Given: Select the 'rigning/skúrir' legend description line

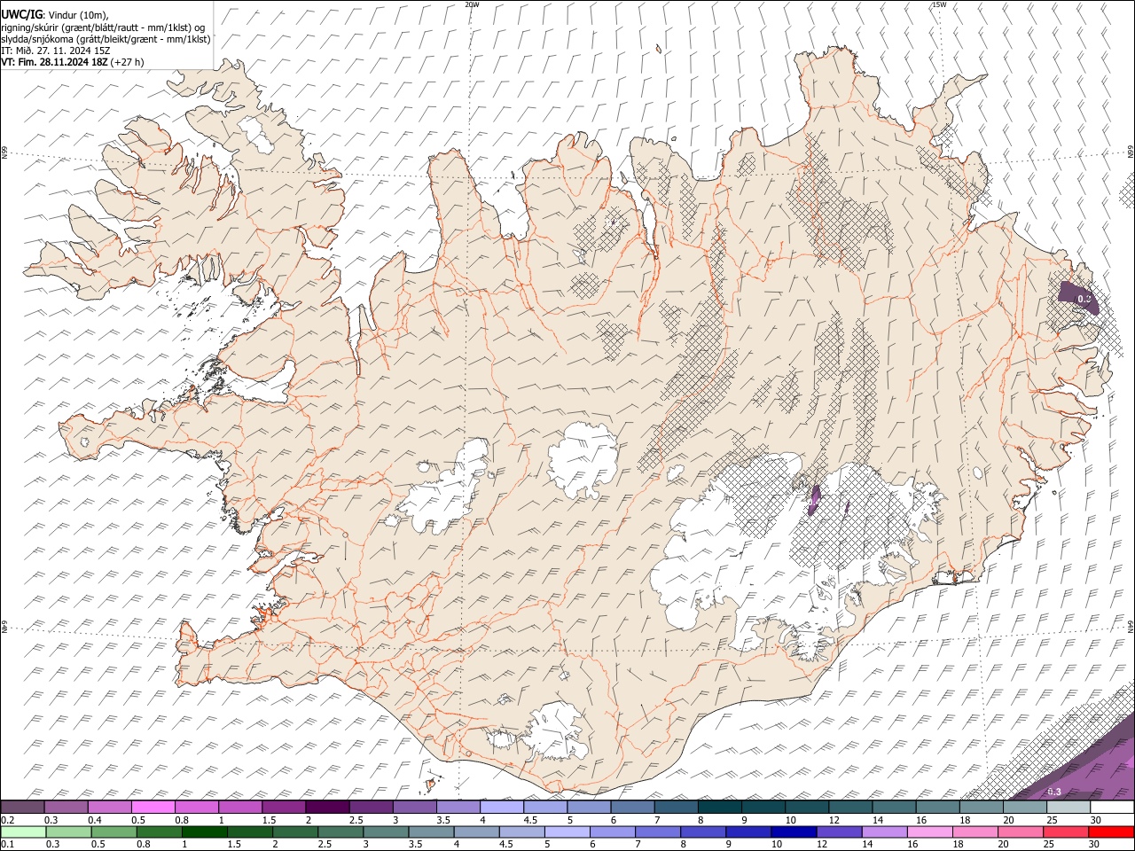Looking at the screenshot, I should coord(103,27).
